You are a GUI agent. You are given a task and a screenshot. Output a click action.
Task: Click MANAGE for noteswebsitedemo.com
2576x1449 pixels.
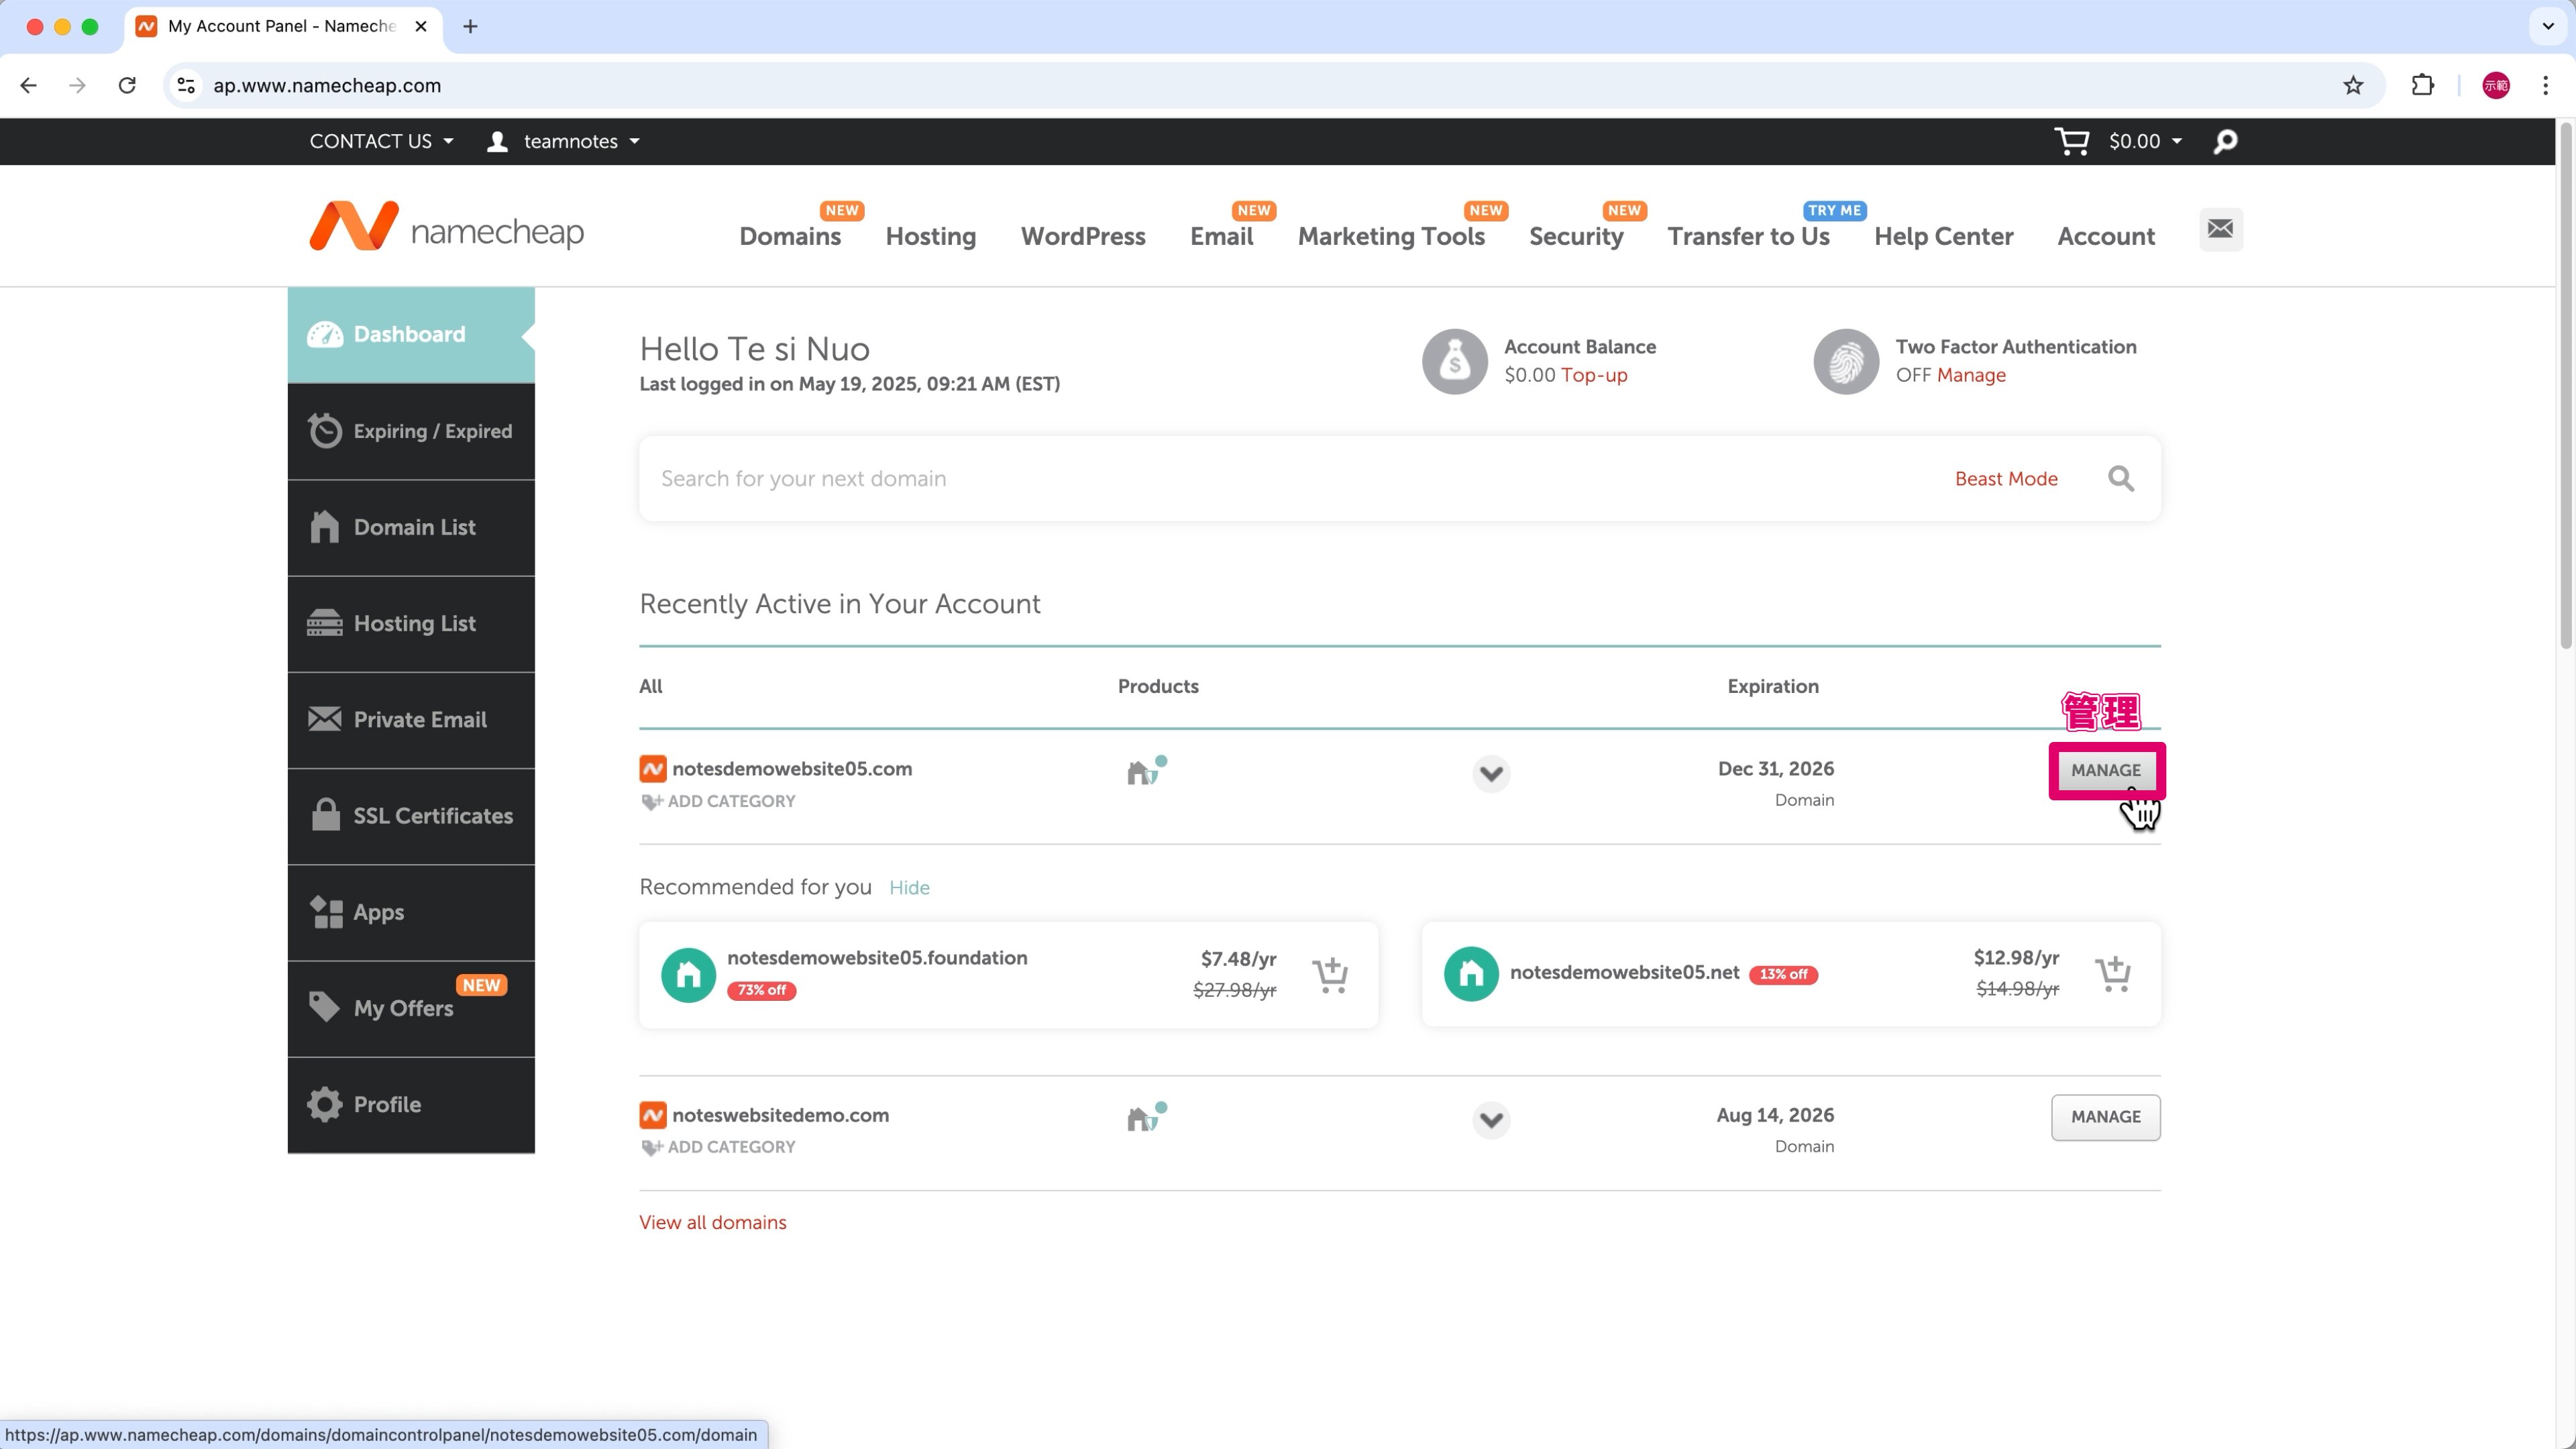click(x=2105, y=1117)
